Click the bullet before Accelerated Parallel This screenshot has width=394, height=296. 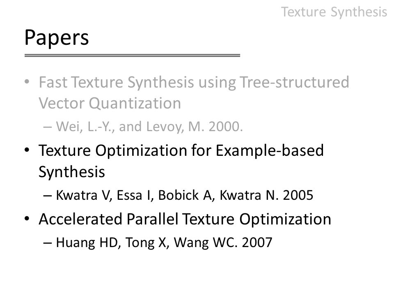(x=27, y=218)
